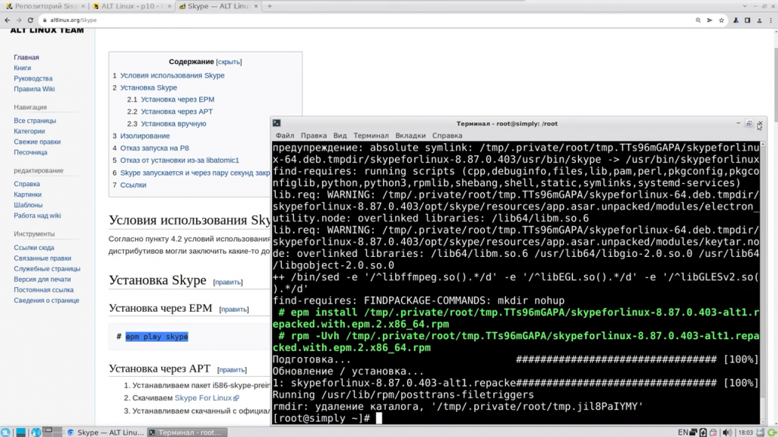Switch to Skype — ALT Linux taskbar window

pyautogui.click(x=106, y=432)
